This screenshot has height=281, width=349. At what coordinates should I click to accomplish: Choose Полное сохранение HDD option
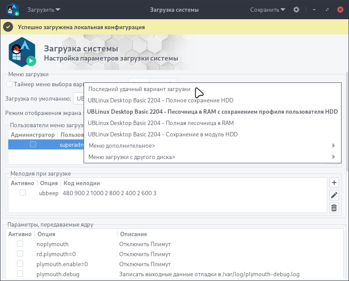coord(212,100)
